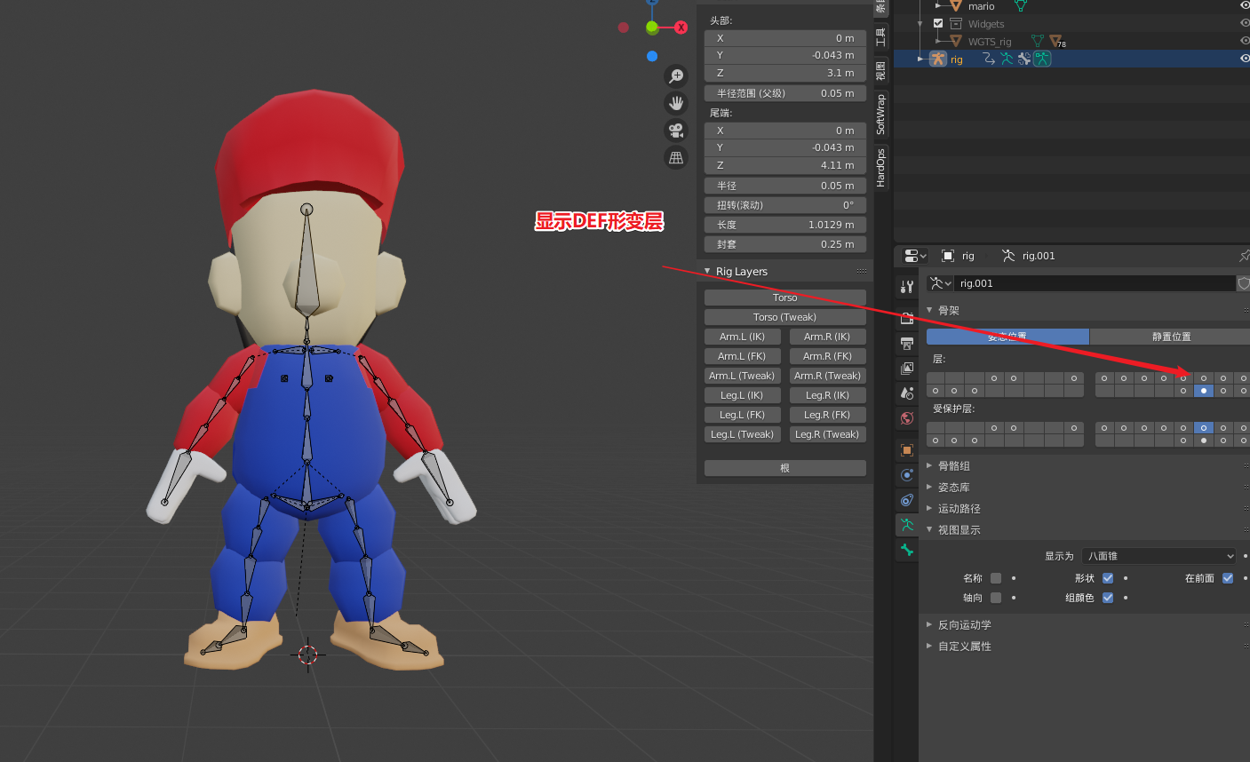Click the rig armature object icon in outliner

[938, 59]
